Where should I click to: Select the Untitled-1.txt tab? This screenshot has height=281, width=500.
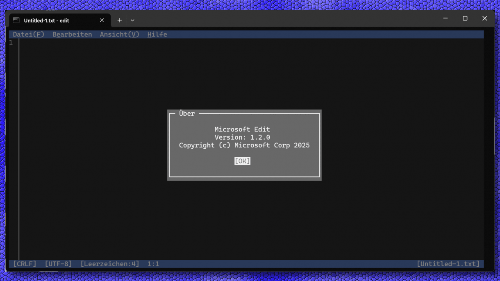[53, 20]
